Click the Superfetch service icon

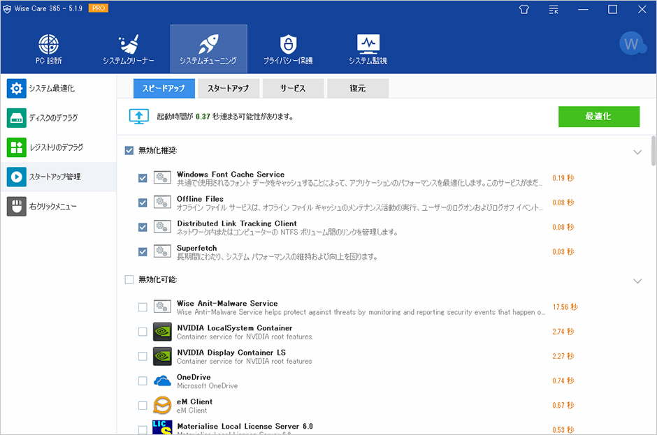click(162, 251)
